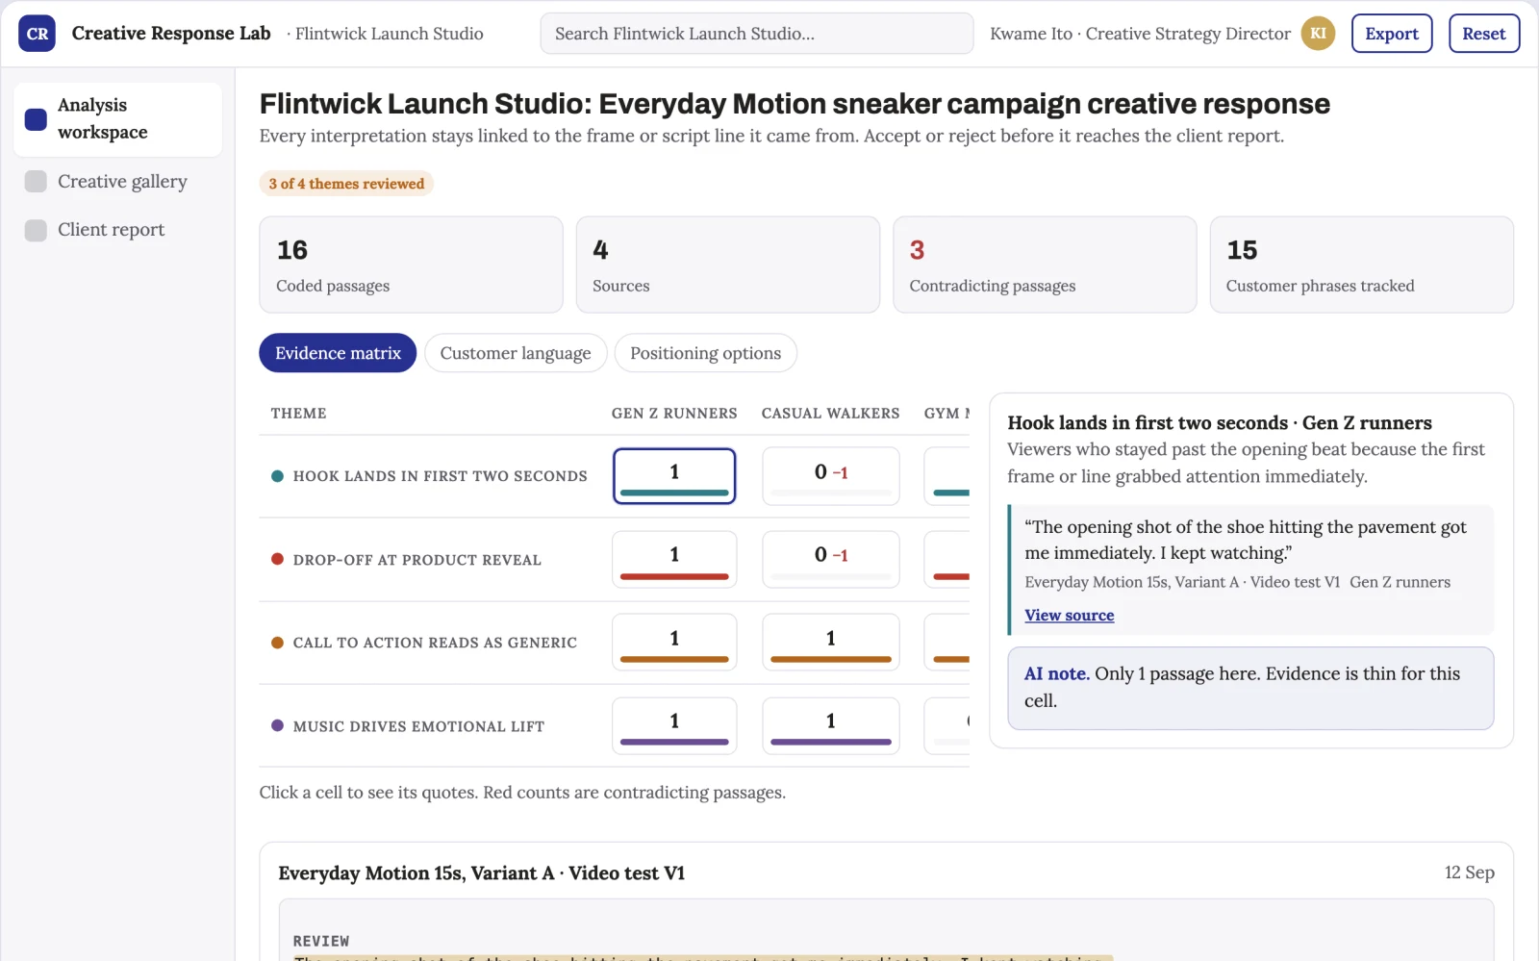Click the Kwame Ito user name
Screen dimensions: 1539x961
click(x=1031, y=34)
